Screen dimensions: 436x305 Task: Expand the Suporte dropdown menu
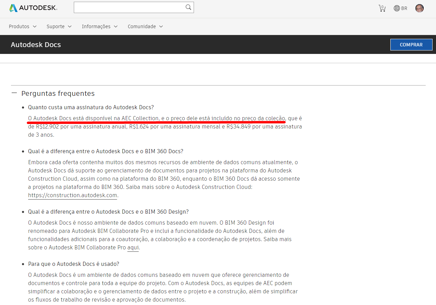59,26
